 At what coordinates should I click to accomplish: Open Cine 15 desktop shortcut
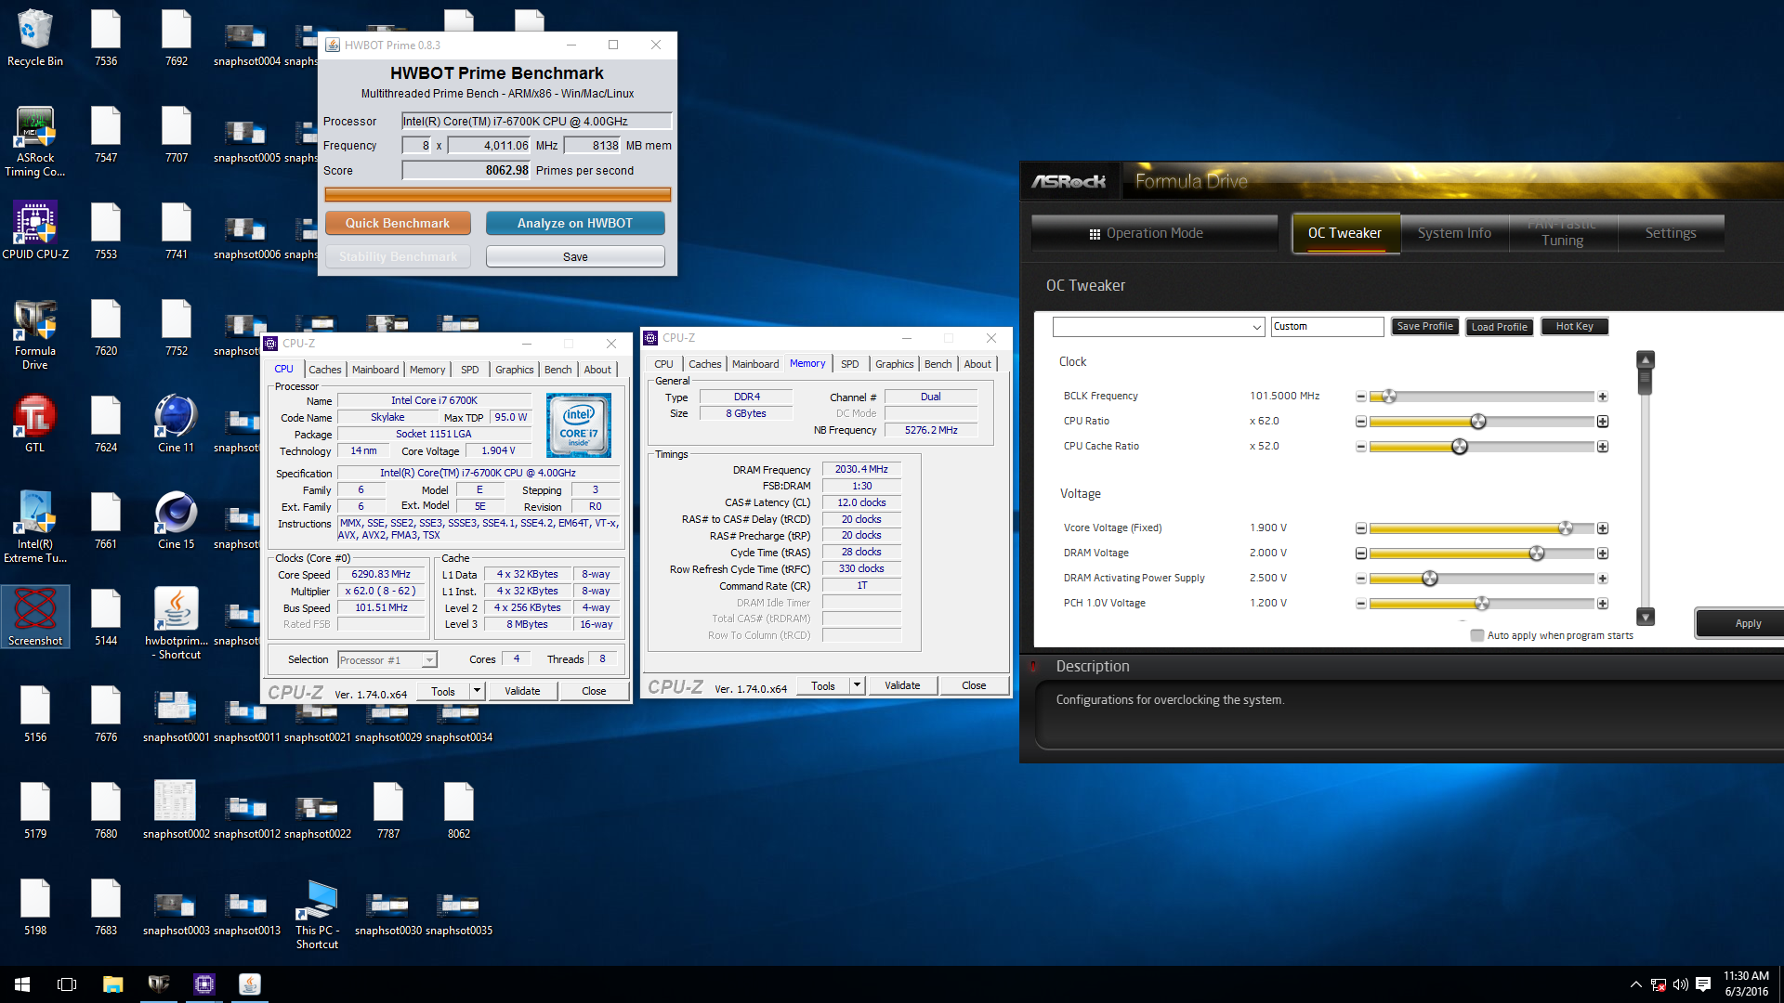click(177, 521)
